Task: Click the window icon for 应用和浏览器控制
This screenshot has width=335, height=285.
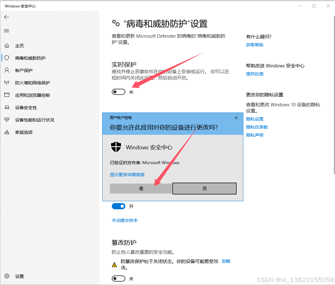Action: [7, 95]
